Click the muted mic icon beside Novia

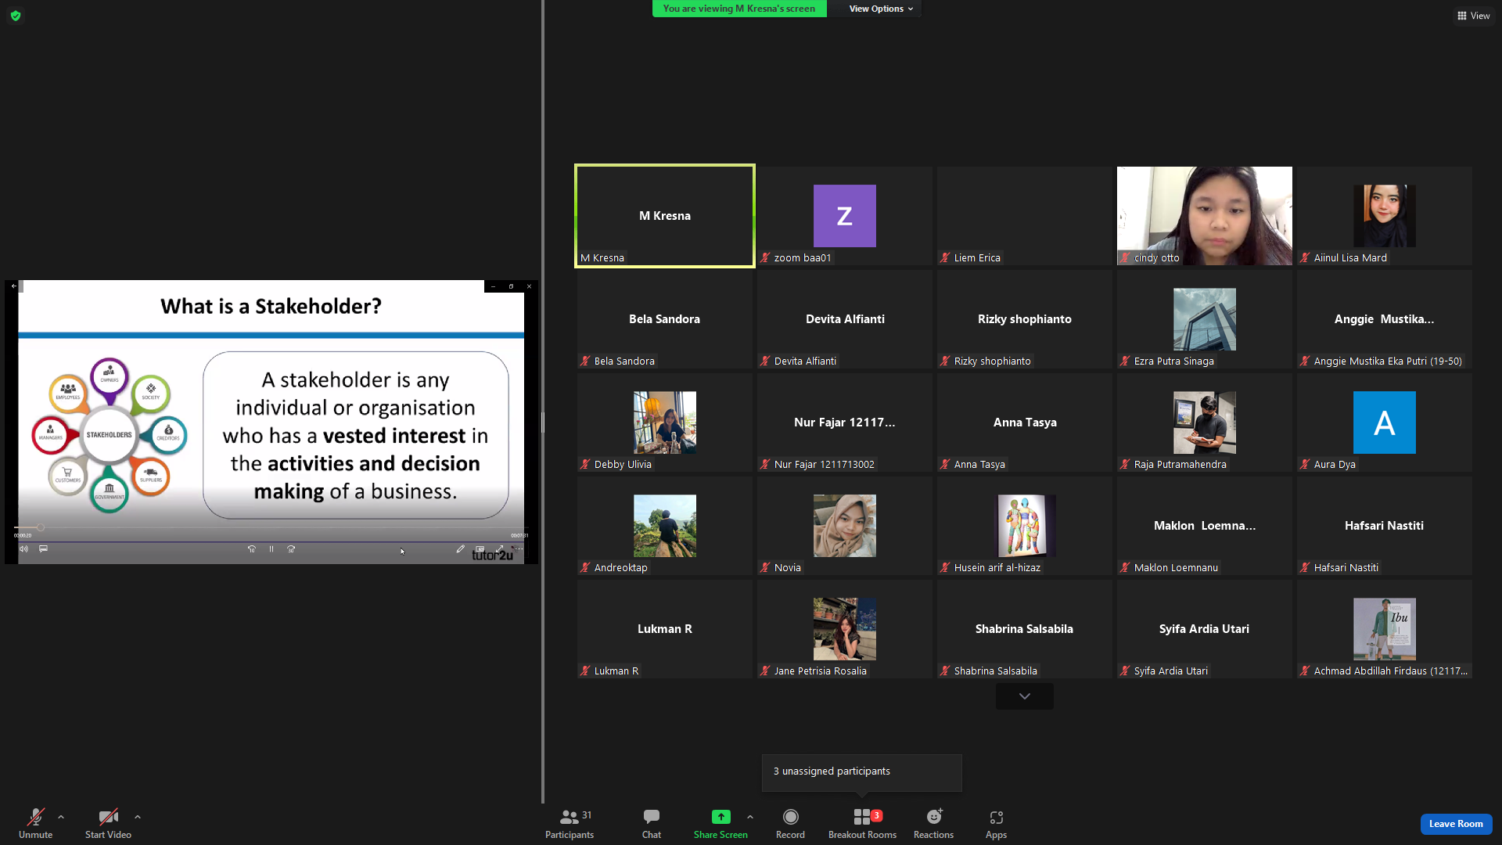click(x=765, y=567)
